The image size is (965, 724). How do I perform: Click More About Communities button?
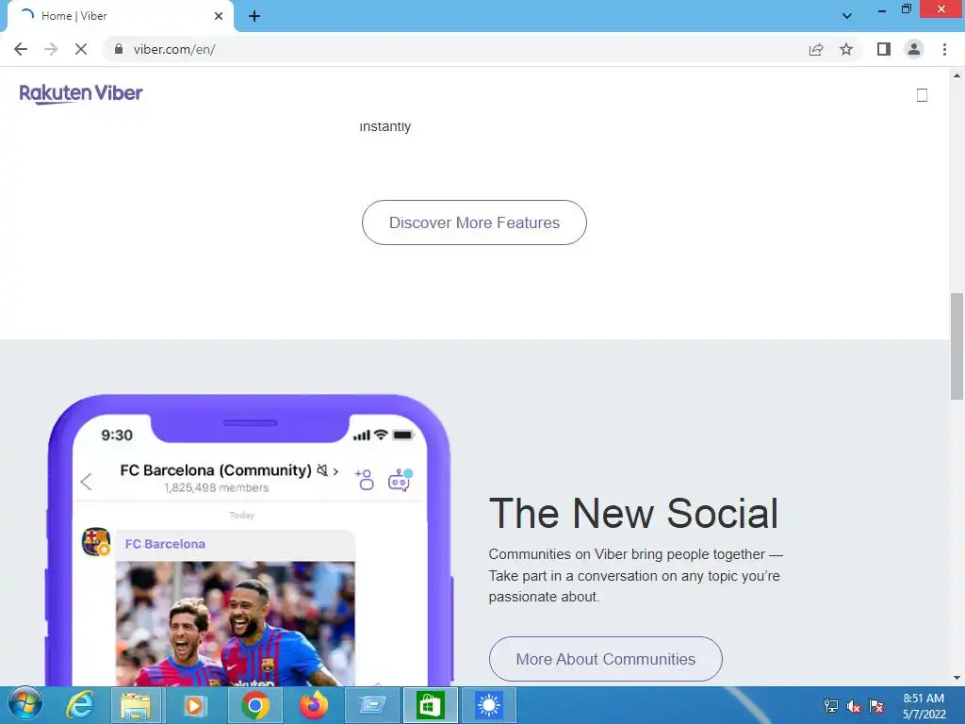tap(606, 659)
